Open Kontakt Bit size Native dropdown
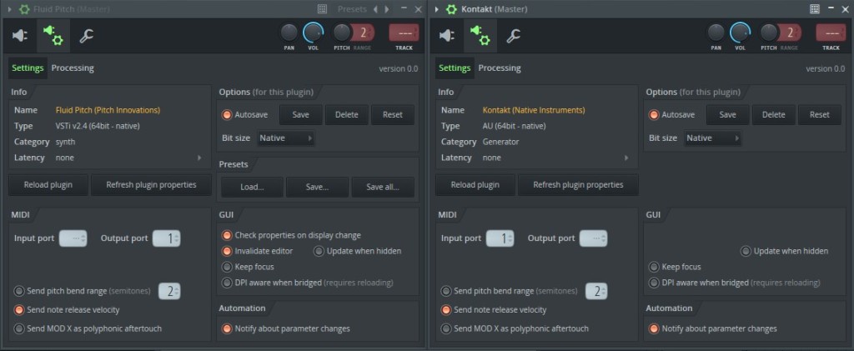Viewport: 854px width, 351px height. pos(713,138)
